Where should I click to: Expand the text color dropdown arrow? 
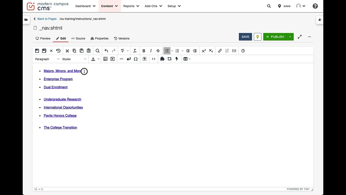coord(98,59)
